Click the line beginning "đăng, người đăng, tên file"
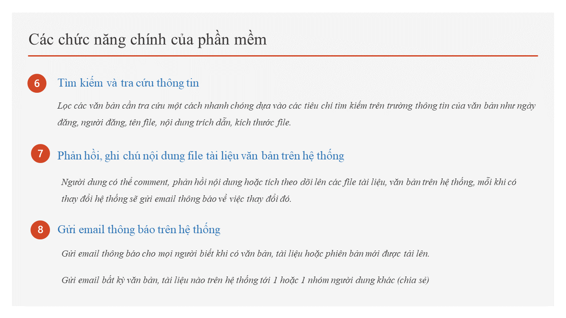This screenshot has height=318, width=566. [174, 122]
